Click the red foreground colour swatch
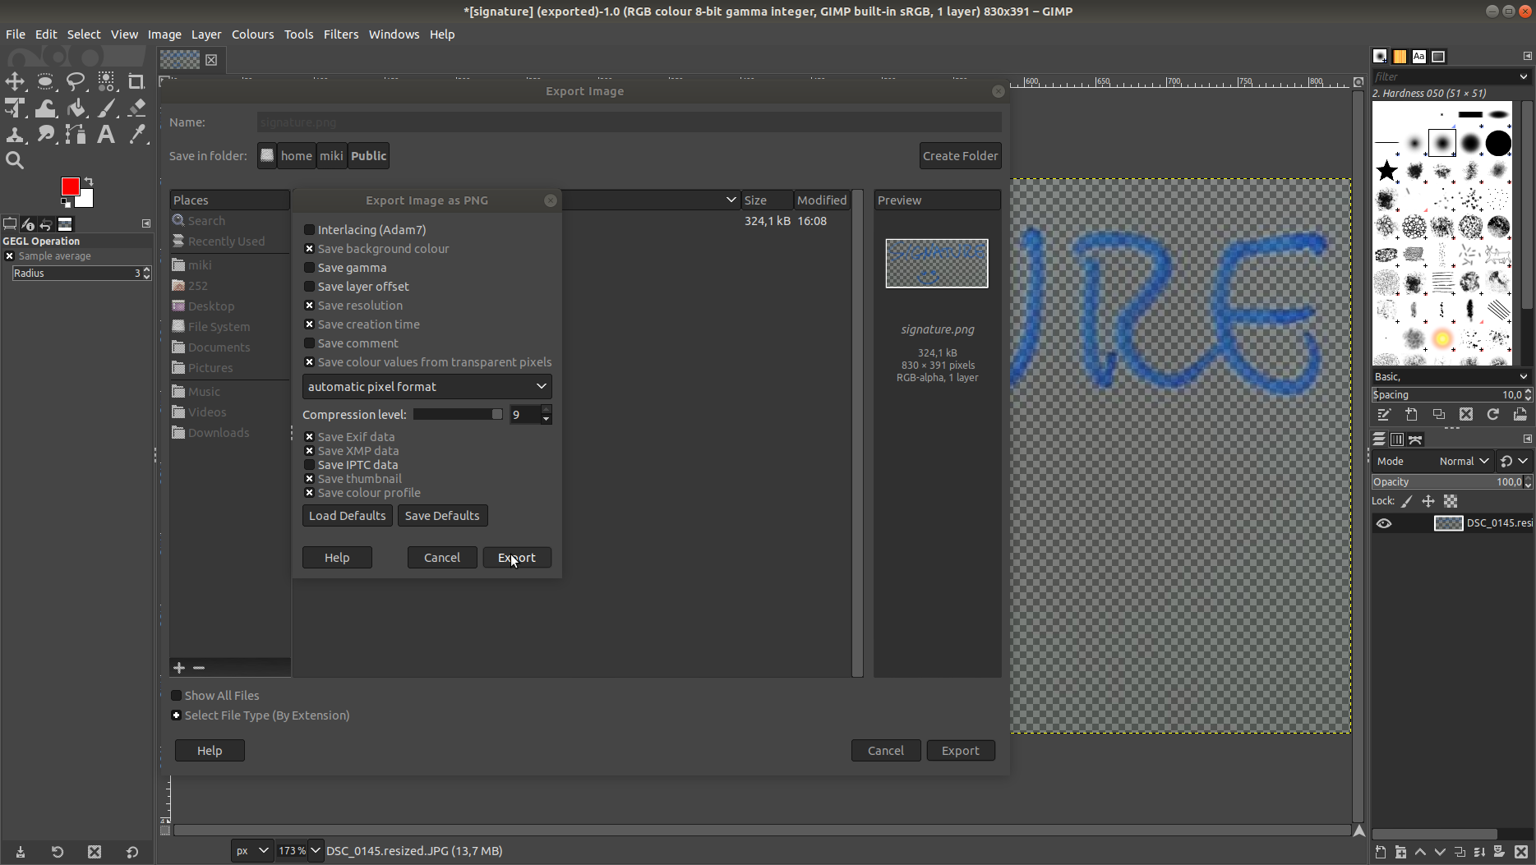The height and width of the screenshot is (865, 1536). click(x=71, y=187)
